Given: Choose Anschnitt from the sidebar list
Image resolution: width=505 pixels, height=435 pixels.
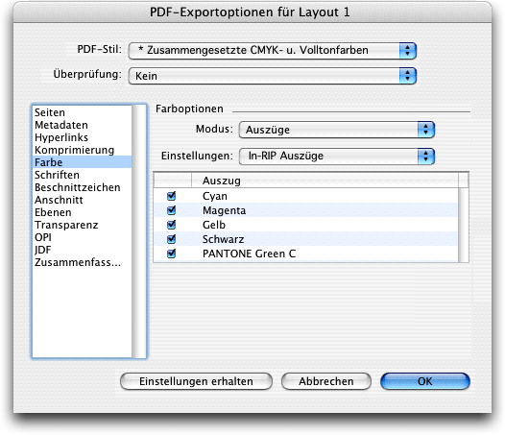Looking at the screenshot, I should point(83,200).
